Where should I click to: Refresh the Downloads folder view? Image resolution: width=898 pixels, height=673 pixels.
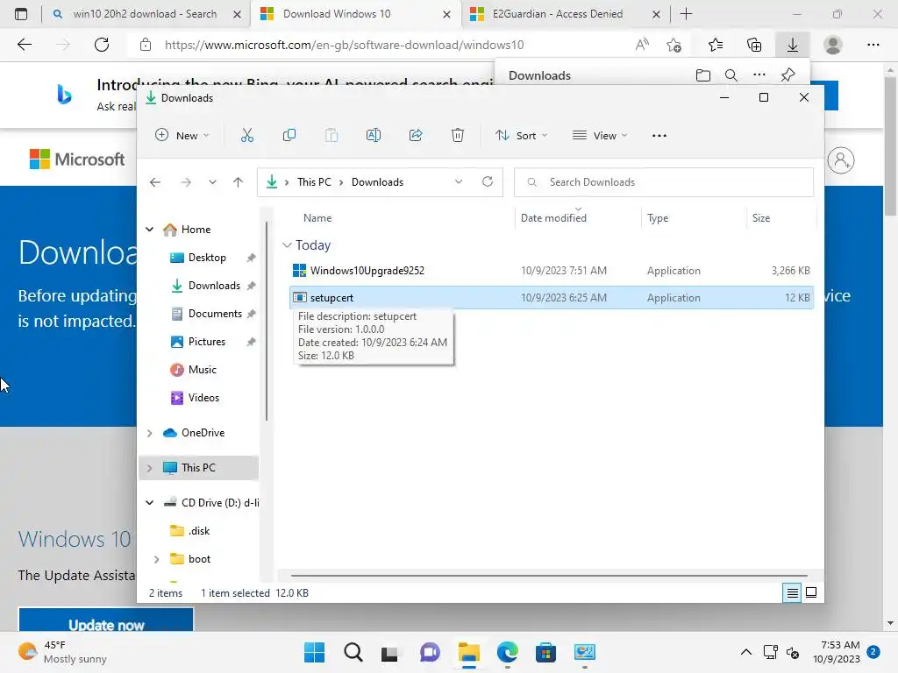(488, 181)
